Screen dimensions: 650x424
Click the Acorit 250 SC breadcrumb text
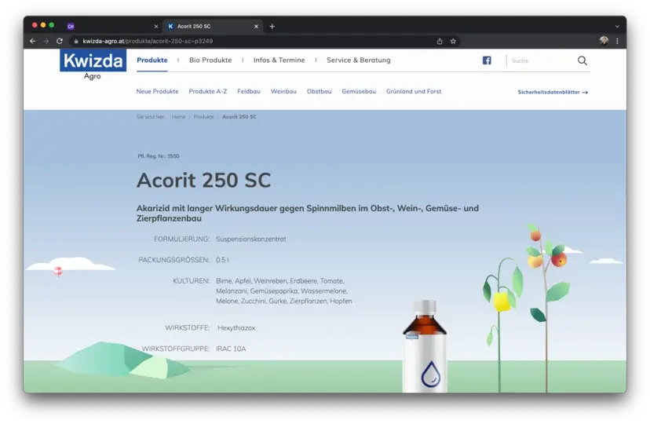pos(239,117)
